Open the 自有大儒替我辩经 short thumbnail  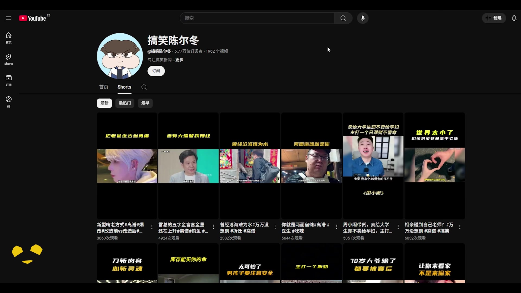(188, 166)
